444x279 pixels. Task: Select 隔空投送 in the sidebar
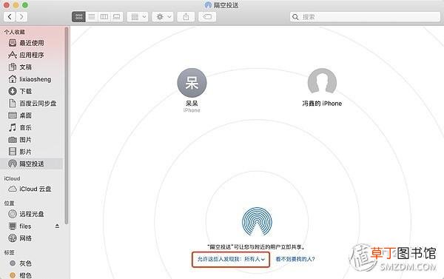(x=31, y=164)
